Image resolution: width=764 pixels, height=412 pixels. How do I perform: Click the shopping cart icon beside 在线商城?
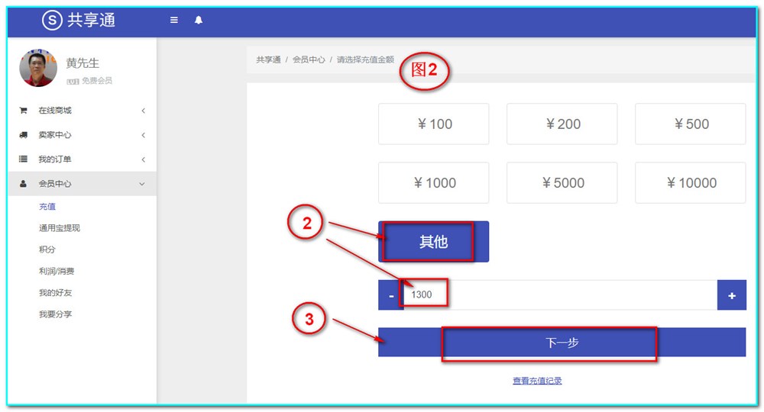coord(23,111)
